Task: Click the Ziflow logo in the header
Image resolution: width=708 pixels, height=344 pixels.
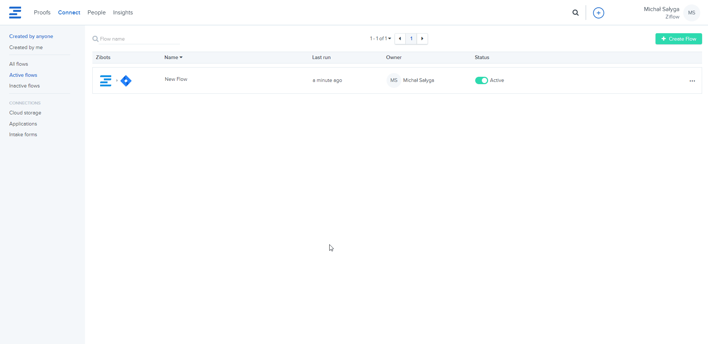Action: click(x=15, y=13)
